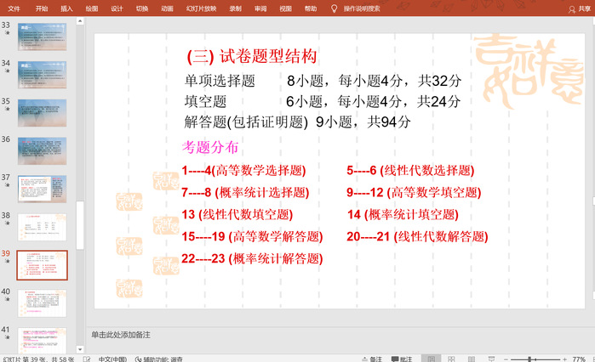Switch to the 幻灯片放映 (Slide Show) tab
595x362 pixels.
coord(200,8)
